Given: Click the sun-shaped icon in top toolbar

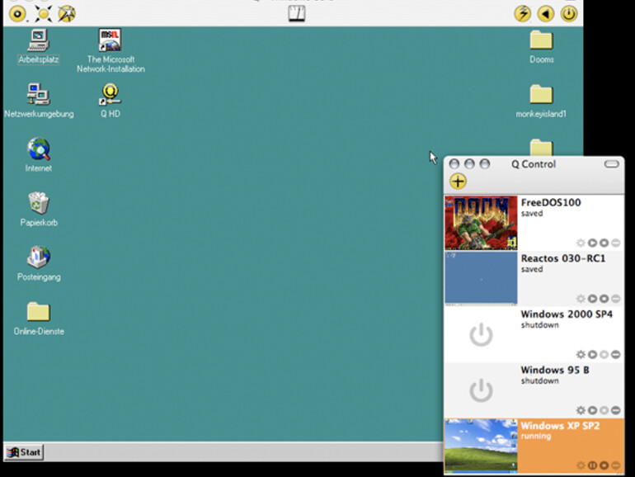Looking at the screenshot, I should (42, 13).
